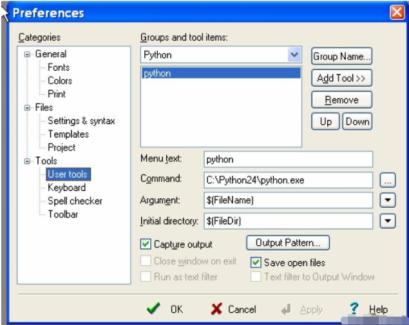Open the Colors preferences
Screen dimensions: 409x325
click(60, 80)
